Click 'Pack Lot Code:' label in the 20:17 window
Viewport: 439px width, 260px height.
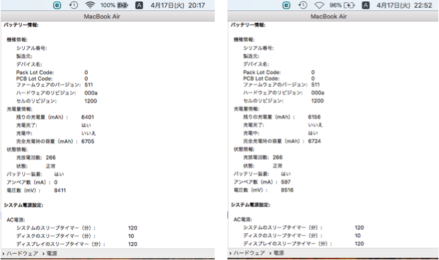click(35, 72)
